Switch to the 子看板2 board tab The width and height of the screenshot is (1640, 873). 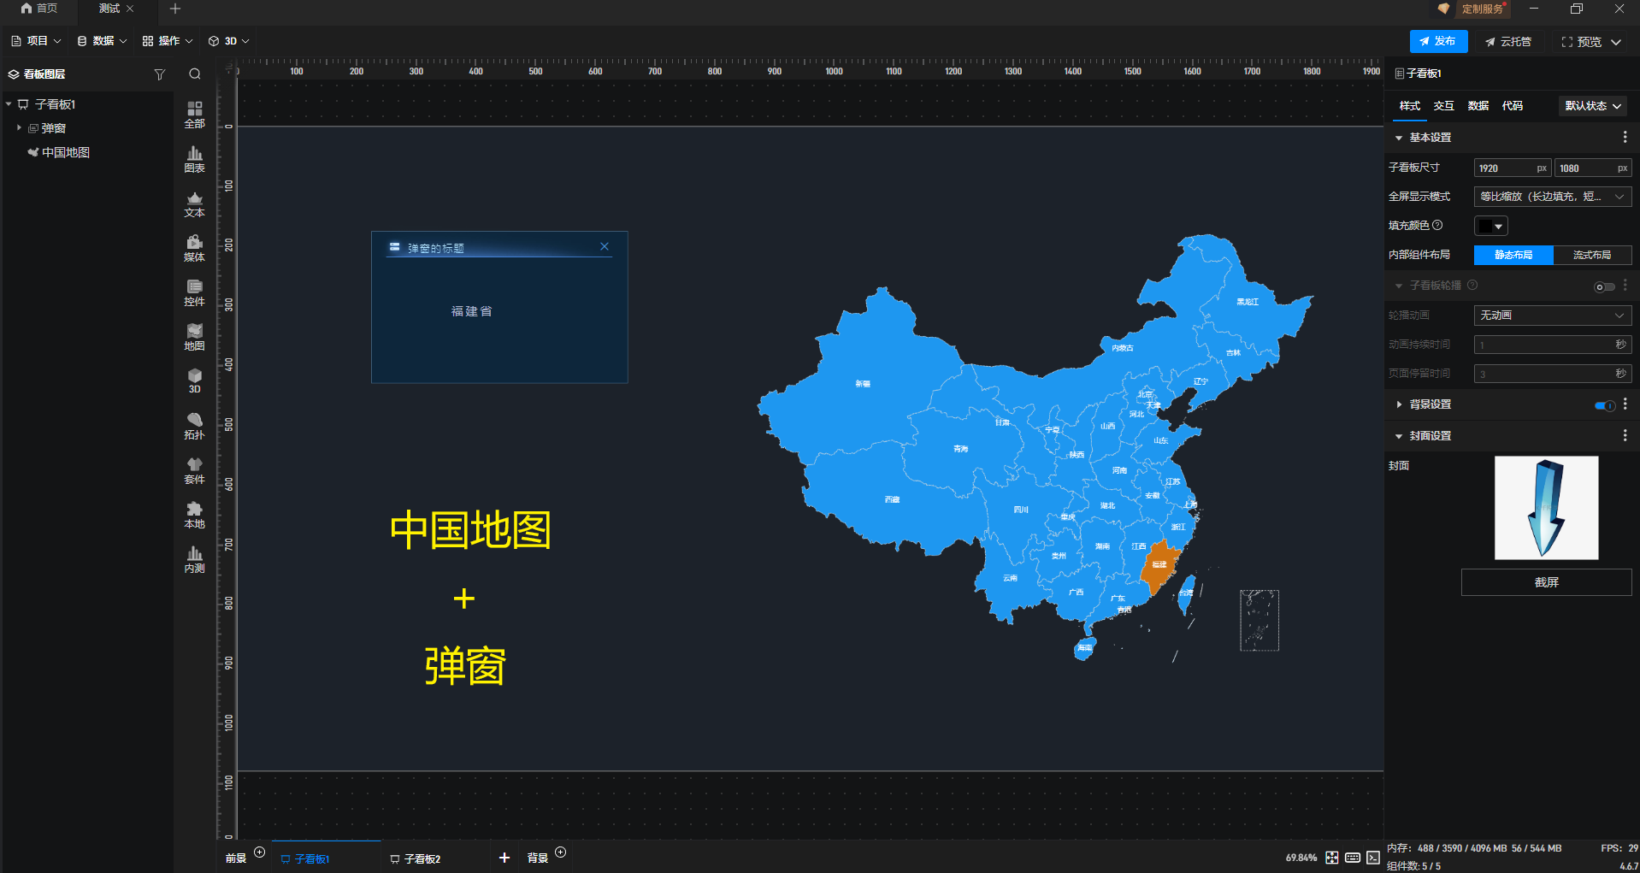click(422, 858)
